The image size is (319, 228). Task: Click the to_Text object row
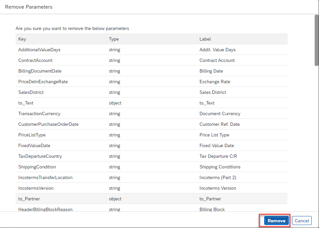coord(26,103)
